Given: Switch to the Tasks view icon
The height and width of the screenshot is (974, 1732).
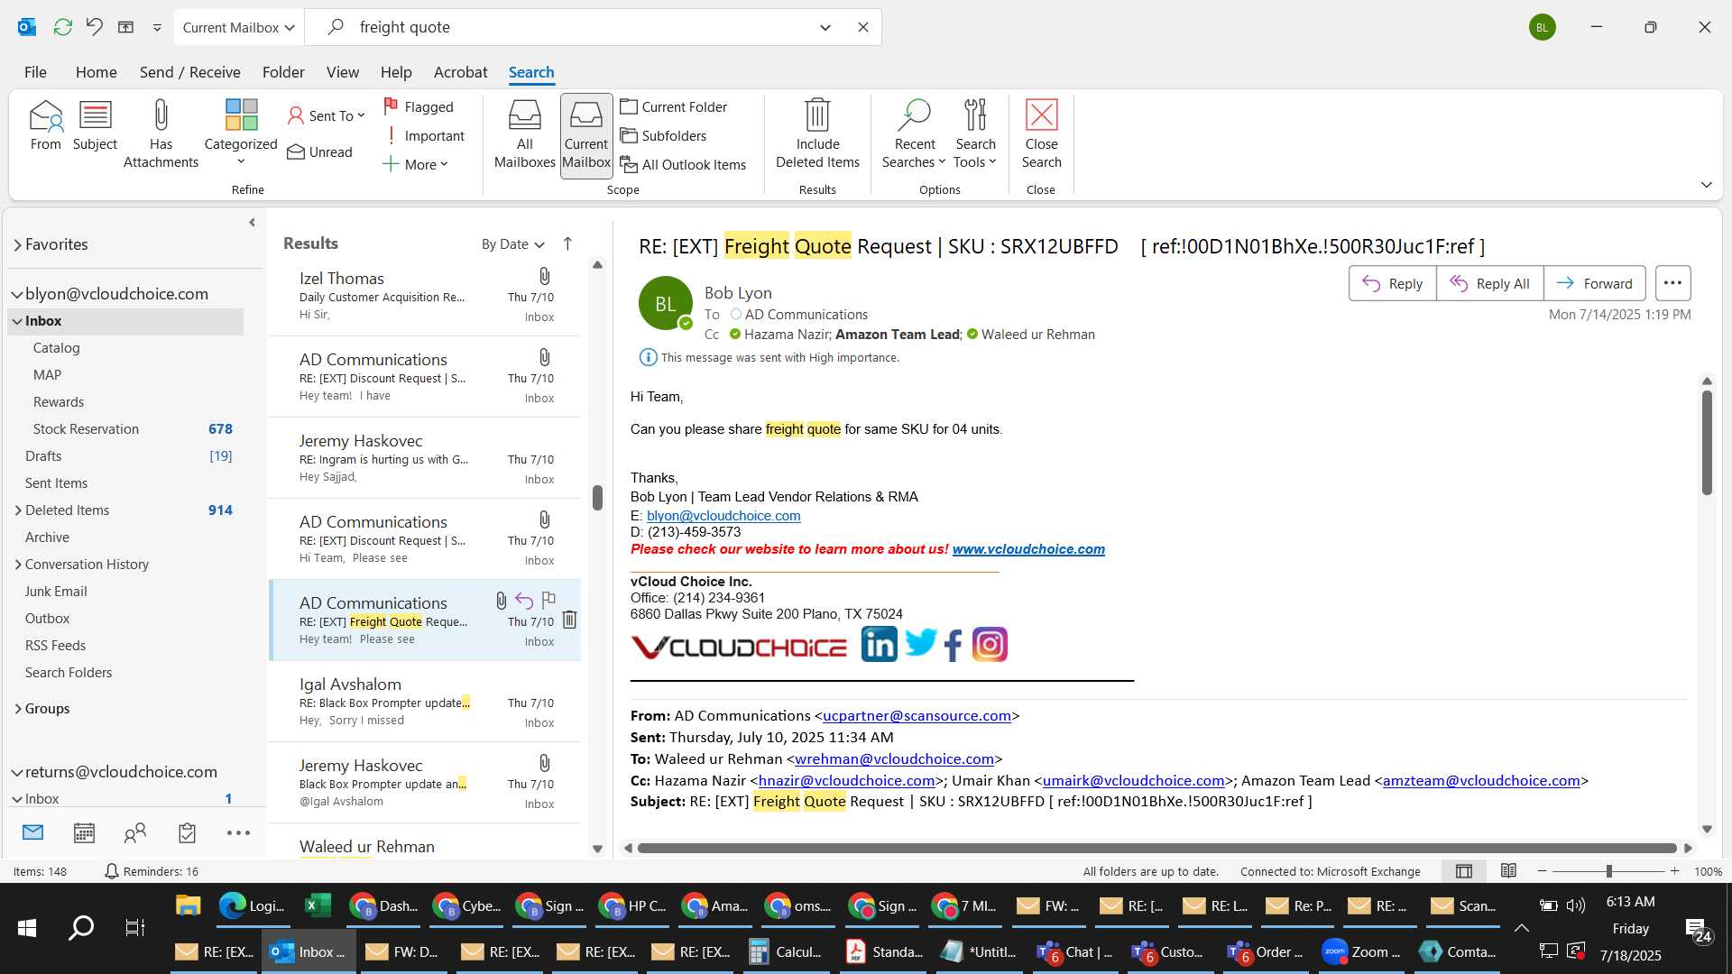Looking at the screenshot, I should click(x=187, y=832).
